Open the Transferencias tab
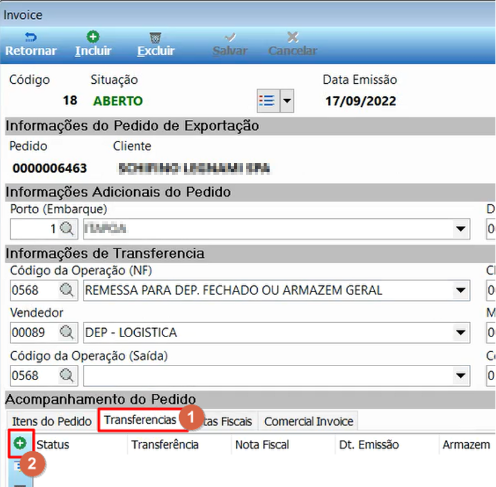Screen dimensions: 496x487 tap(140, 420)
